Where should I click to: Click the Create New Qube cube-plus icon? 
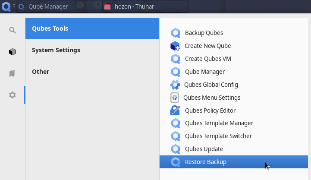[x=175, y=46]
